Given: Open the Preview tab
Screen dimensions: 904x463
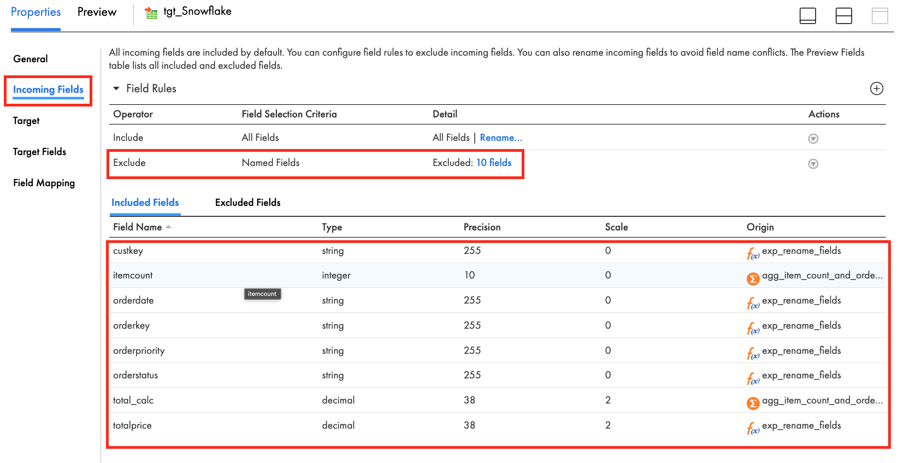Looking at the screenshot, I should 97,12.
